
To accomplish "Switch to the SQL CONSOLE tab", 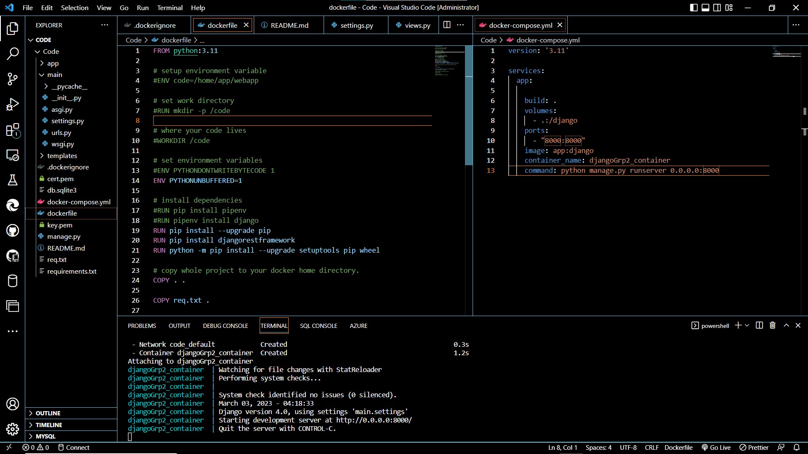I will coord(319,326).
